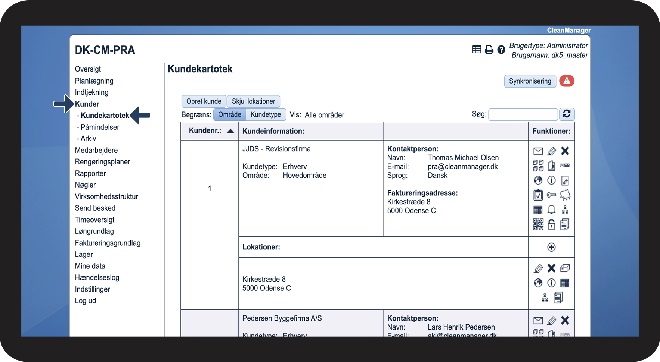Viewport: 660px width, 362px height.
Task: Click the WEB icon for JJDS - Revisionsfirma
Action: [x=565, y=165]
